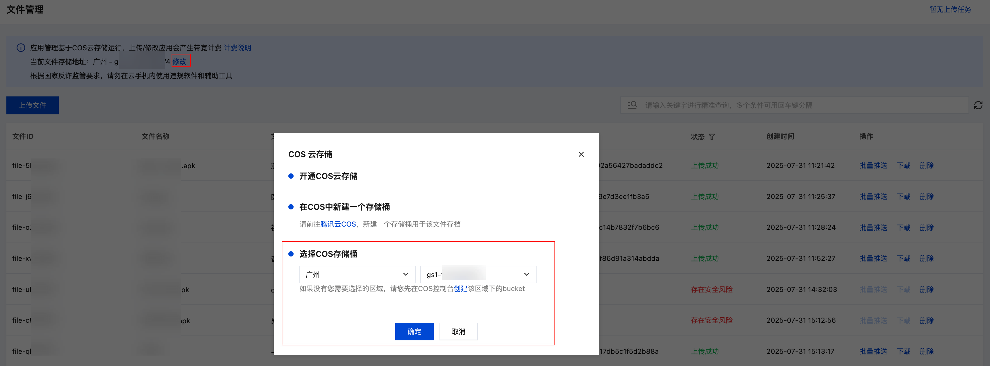Click 上传成功 status at 11:21:42

coord(705,166)
